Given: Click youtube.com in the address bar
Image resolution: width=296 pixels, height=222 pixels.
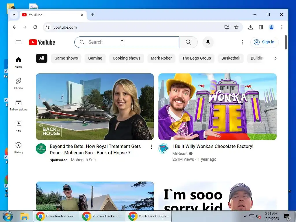Looking at the screenshot, I should click(65, 27).
